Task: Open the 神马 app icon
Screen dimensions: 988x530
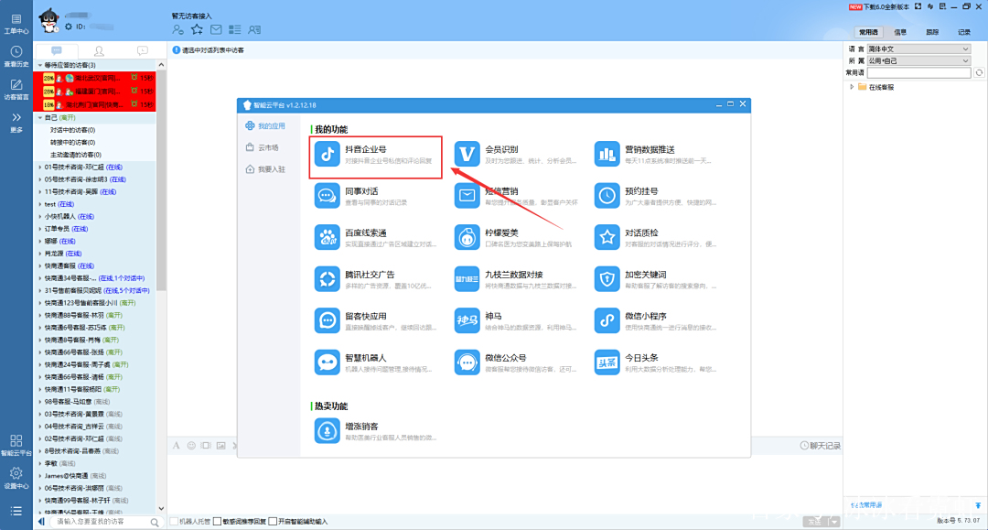Action: 467,320
